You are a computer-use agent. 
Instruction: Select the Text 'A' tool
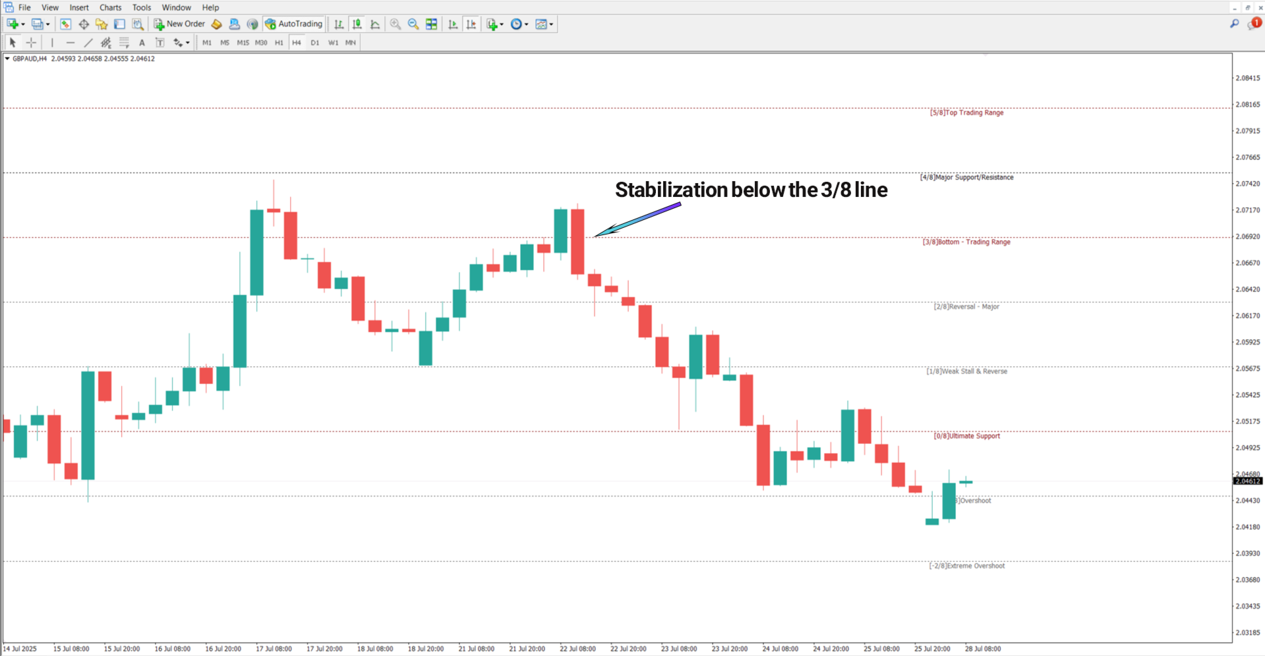click(x=142, y=42)
